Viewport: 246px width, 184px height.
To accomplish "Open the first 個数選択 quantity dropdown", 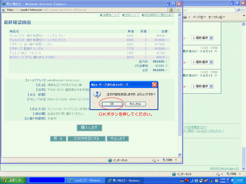I will (x=202, y=38).
